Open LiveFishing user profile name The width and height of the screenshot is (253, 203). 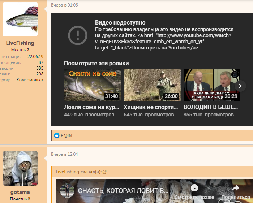(x=20, y=43)
